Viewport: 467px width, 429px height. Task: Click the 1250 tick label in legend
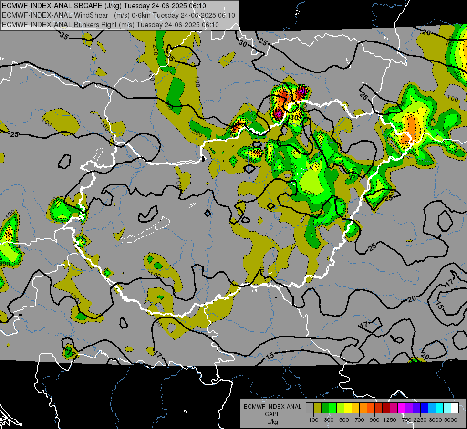[x=390, y=420]
